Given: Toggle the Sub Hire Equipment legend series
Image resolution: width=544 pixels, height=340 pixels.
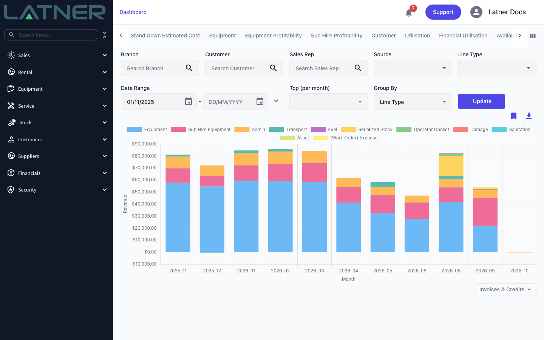Looking at the screenshot, I should point(201,130).
